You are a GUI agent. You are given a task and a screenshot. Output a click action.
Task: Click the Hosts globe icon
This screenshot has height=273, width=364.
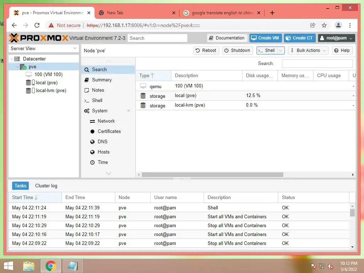pyautogui.click(x=92, y=152)
